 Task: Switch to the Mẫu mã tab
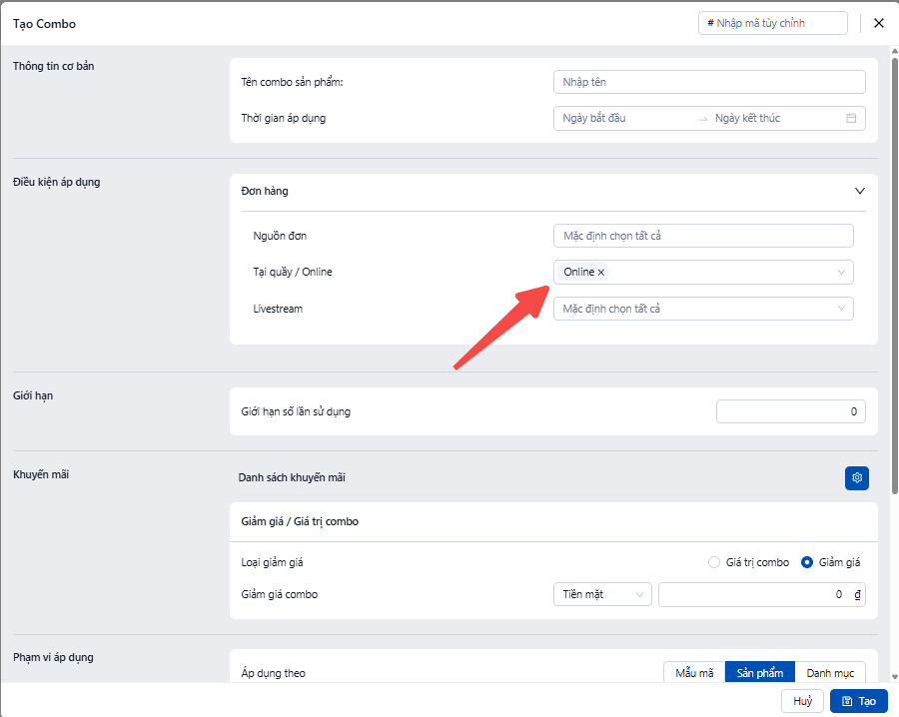point(693,673)
